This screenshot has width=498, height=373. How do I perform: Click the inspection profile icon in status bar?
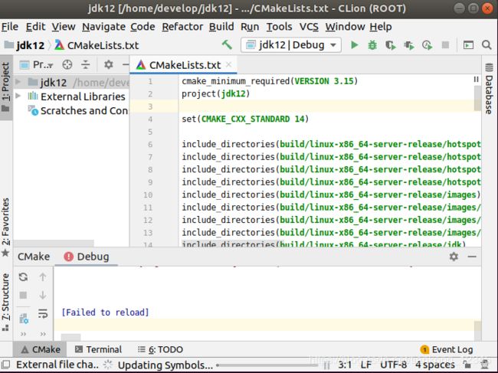pyautogui.click(x=485, y=365)
